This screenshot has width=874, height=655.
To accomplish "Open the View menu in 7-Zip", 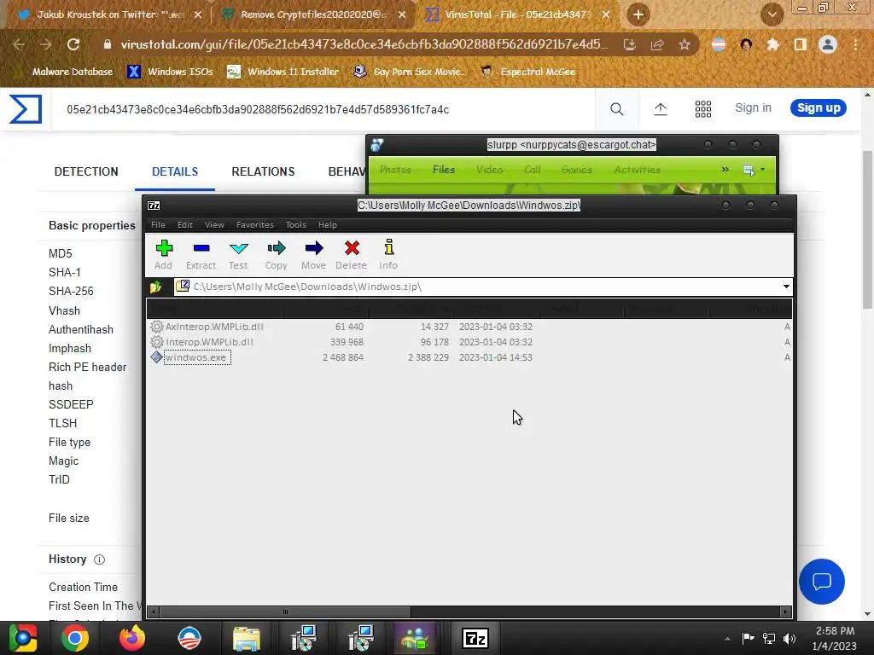I will pyautogui.click(x=214, y=225).
